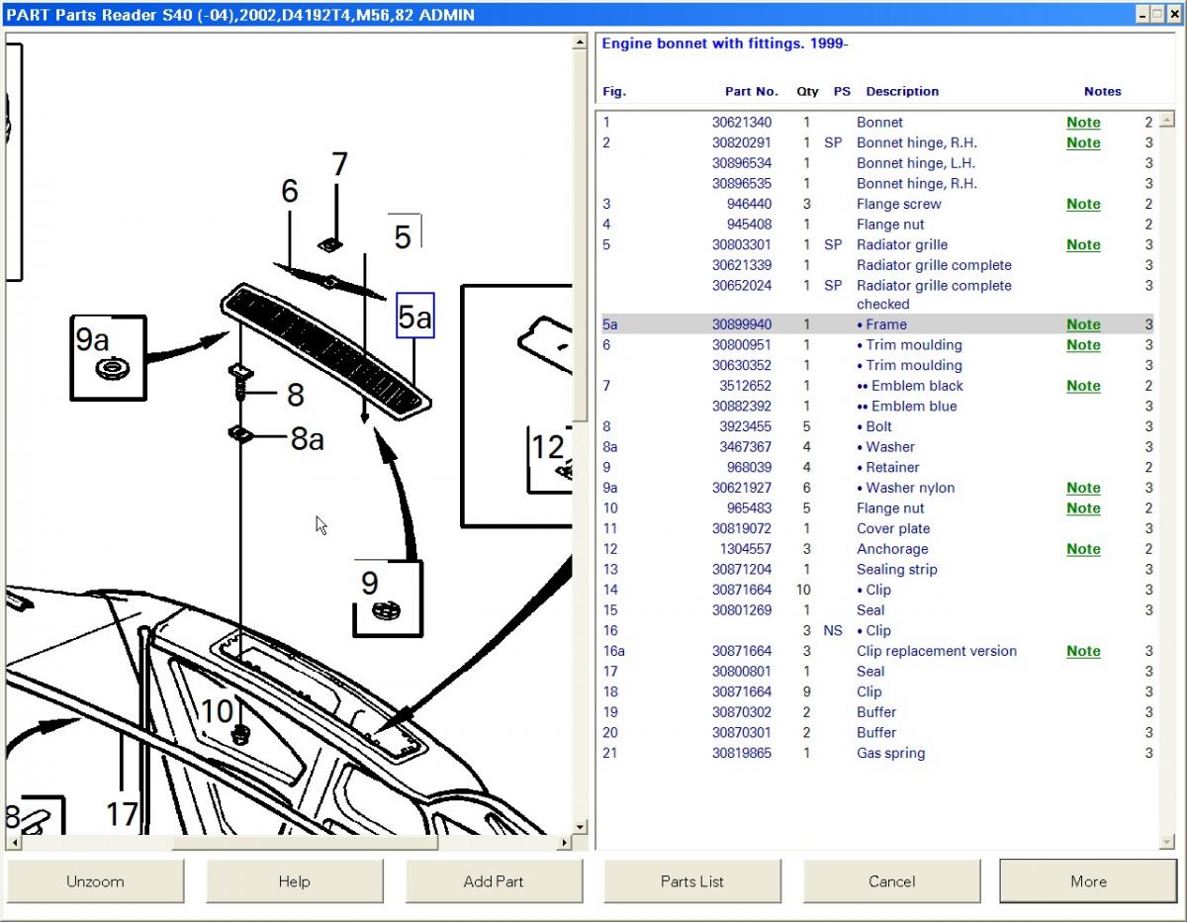This screenshot has height=922, width=1187.
Task: Select row 15 Seal 30801269
Action: (x=878, y=610)
